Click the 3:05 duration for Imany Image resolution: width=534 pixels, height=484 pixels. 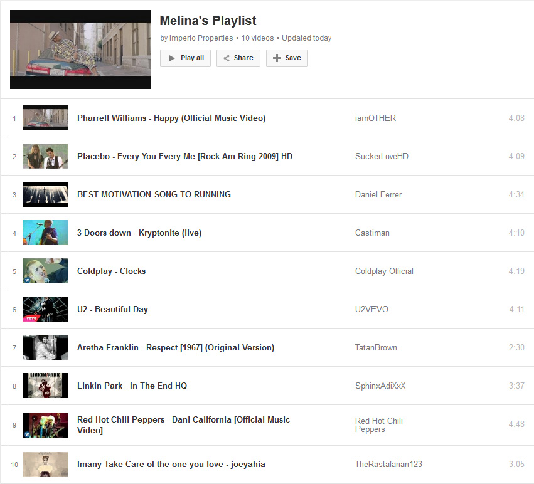click(516, 465)
